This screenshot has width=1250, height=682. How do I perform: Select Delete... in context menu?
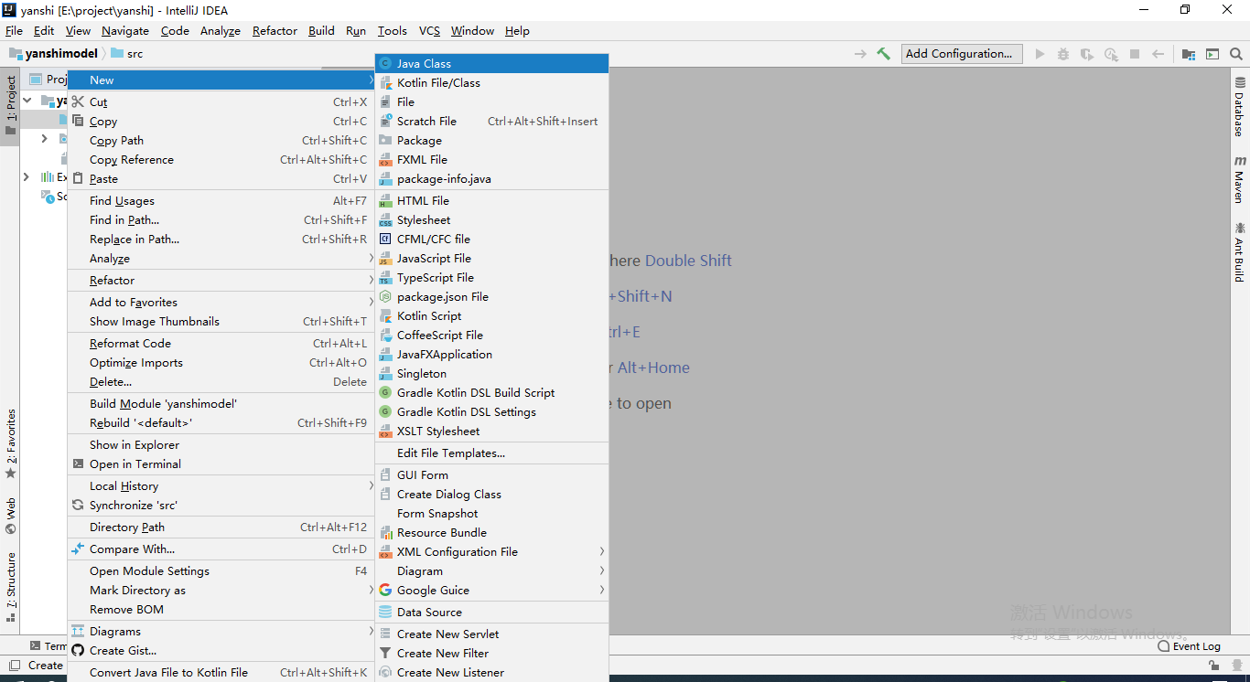pyautogui.click(x=221, y=381)
